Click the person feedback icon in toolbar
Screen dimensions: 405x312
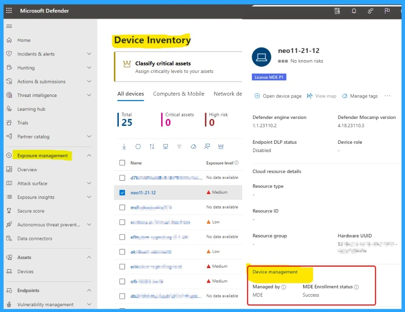[207, 147]
